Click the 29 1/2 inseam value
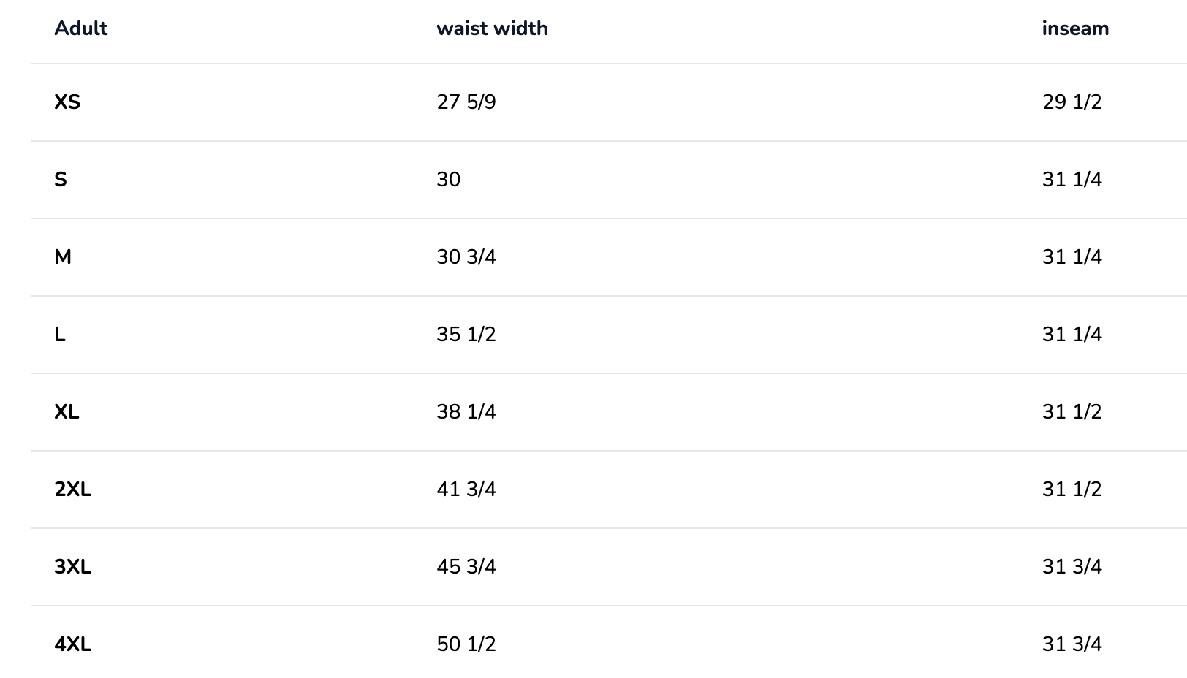The height and width of the screenshot is (678, 1187). (1072, 102)
